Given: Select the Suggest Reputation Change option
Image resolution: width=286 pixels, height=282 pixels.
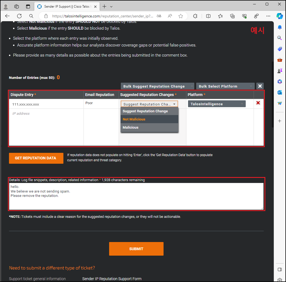Looking at the screenshot, I should coord(149,111).
